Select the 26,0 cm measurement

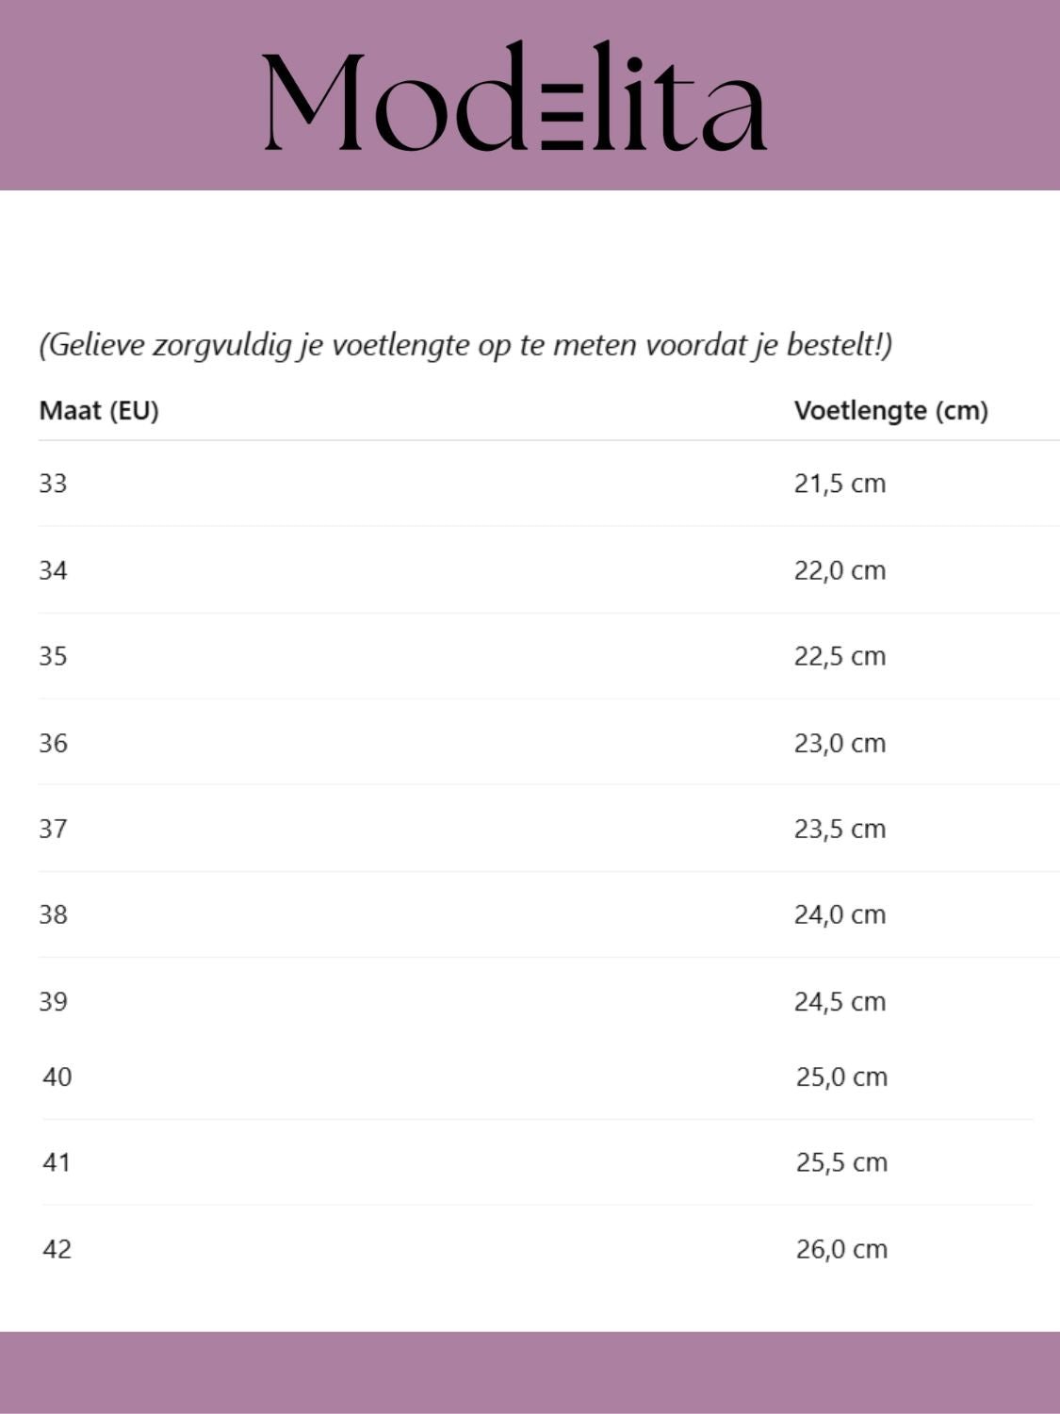tap(842, 1249)
